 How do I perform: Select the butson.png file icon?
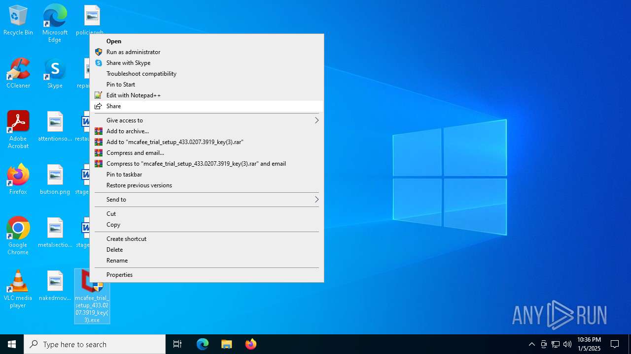click(55, 179)
